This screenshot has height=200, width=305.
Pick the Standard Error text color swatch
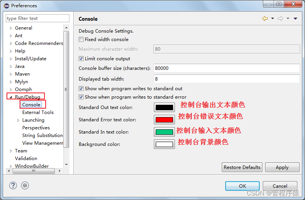(x=164, y=120)
